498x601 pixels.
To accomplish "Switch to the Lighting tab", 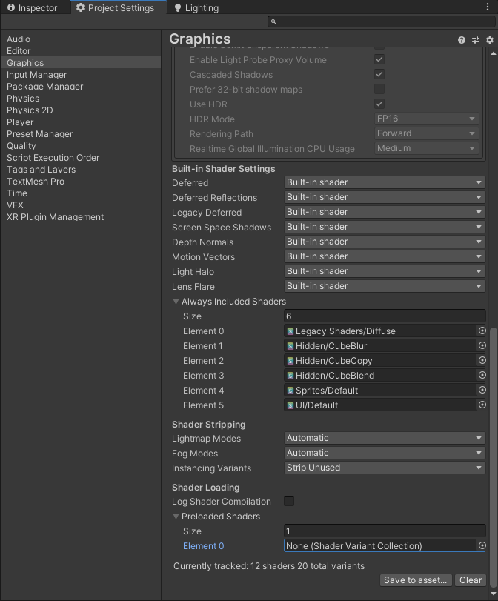I will 196,7.
